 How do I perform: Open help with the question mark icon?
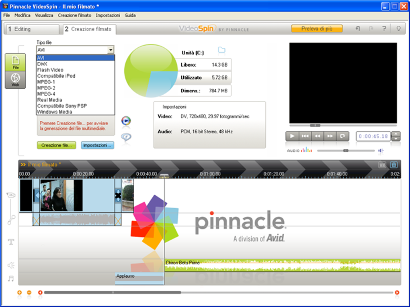(384, 28)
